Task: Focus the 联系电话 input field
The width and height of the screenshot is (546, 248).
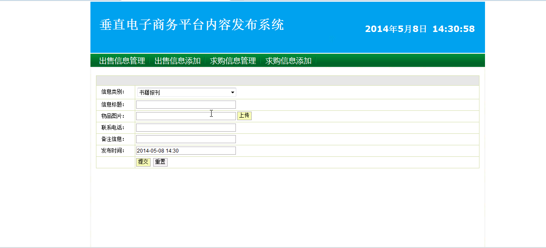Action: (186, 128)
